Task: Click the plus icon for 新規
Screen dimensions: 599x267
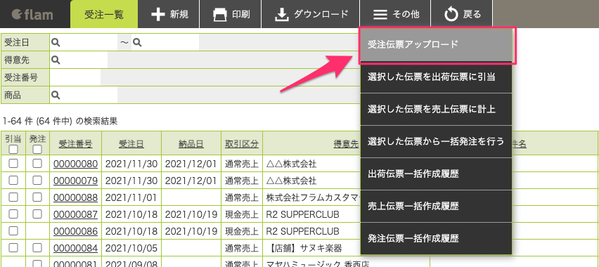Action: pos(157,15)
